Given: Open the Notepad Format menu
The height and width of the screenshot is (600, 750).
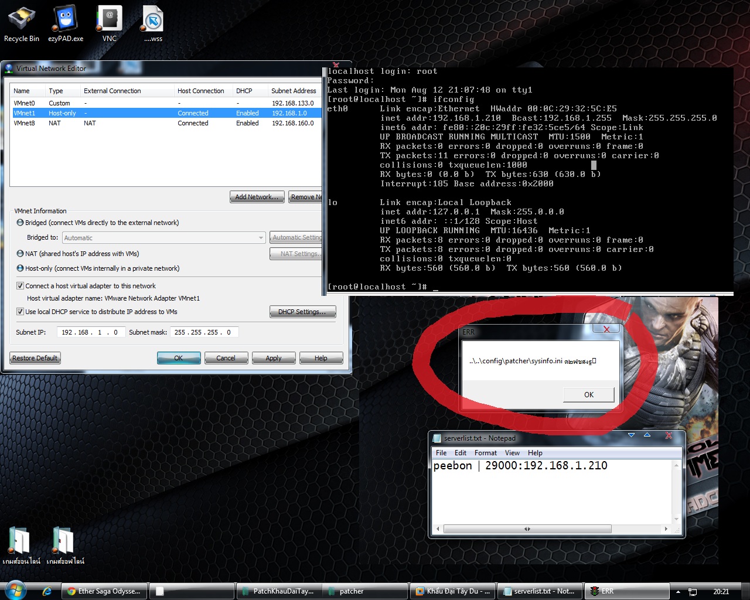Looking at the screenshot, I should [x=486, y=453].
